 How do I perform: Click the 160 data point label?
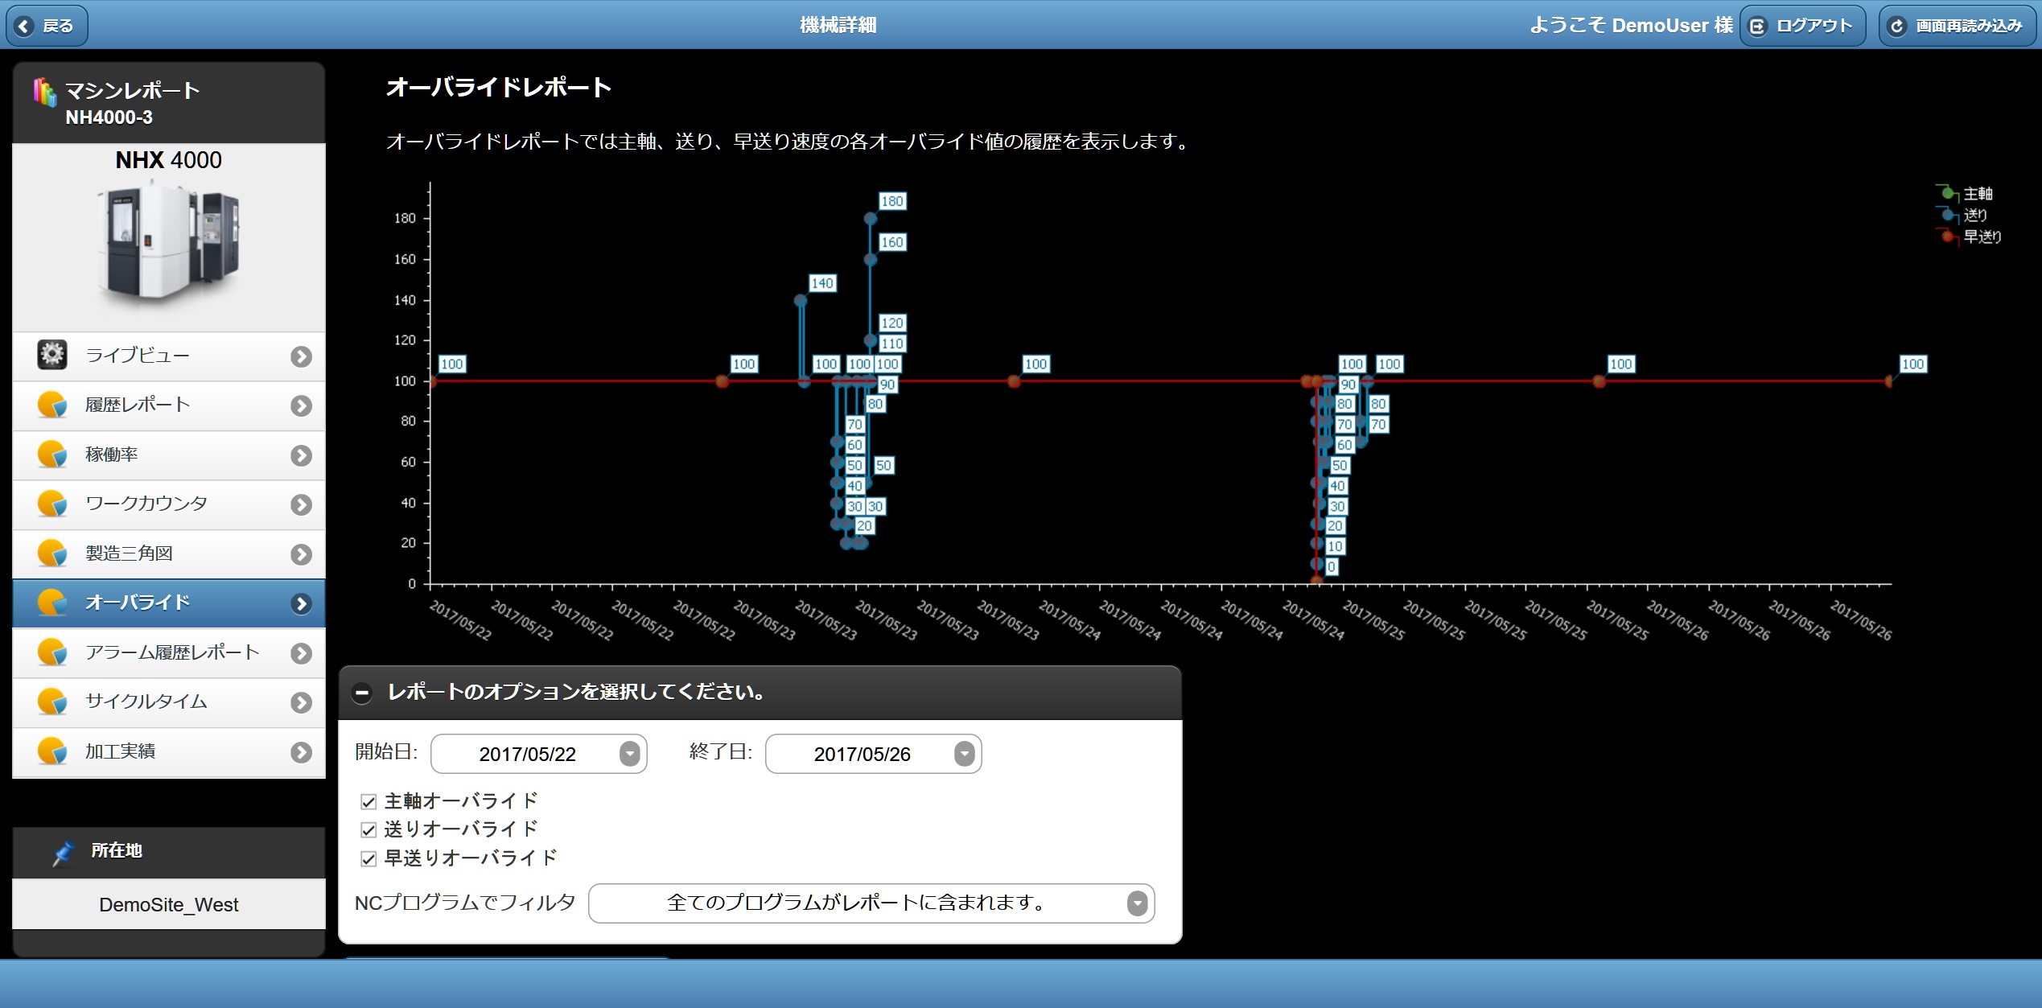[891, 242]
